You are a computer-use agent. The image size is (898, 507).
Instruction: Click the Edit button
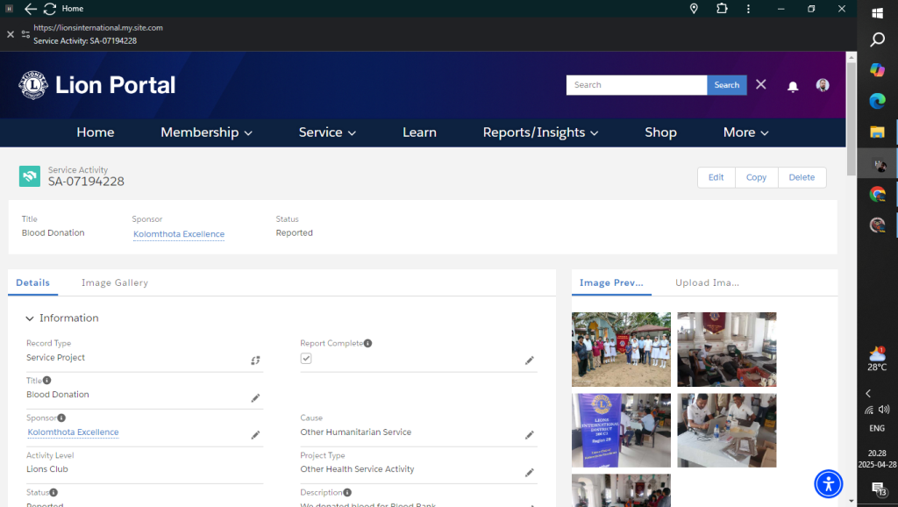tap(716, 177)
